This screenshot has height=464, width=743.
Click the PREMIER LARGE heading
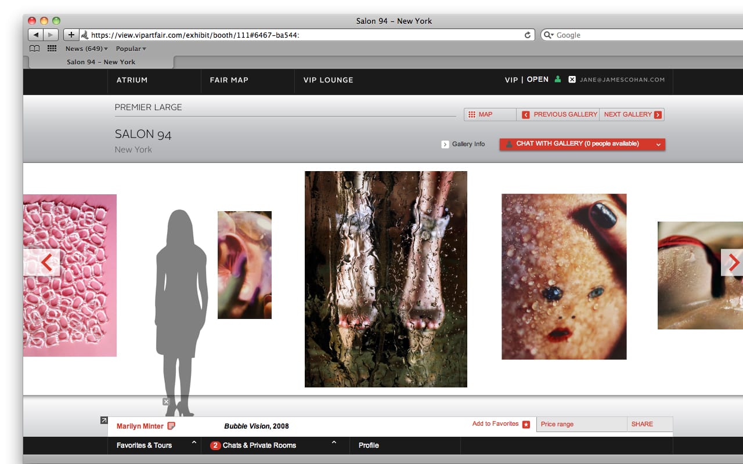(x=149, y=107)
